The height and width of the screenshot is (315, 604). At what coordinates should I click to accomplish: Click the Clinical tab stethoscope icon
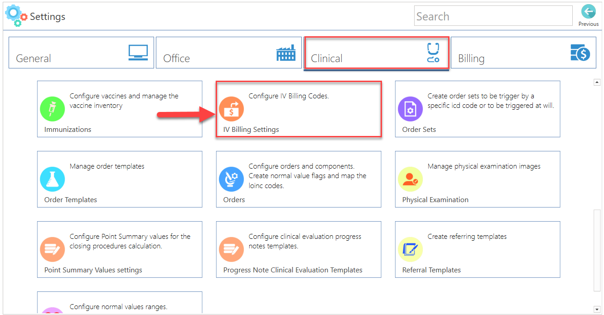(433, 53)
